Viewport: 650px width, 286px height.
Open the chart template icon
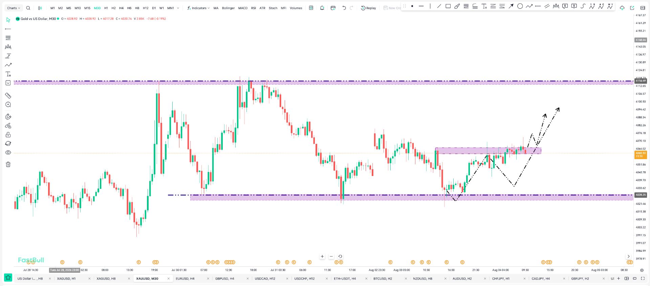pos(311,8)
